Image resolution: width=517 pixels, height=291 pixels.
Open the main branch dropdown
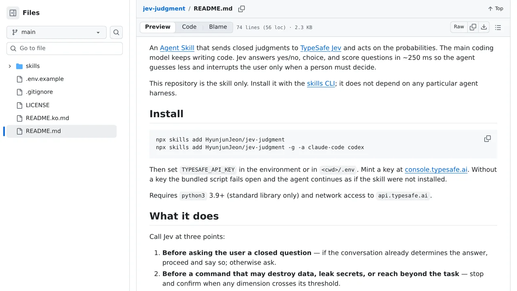coord(57,32)
